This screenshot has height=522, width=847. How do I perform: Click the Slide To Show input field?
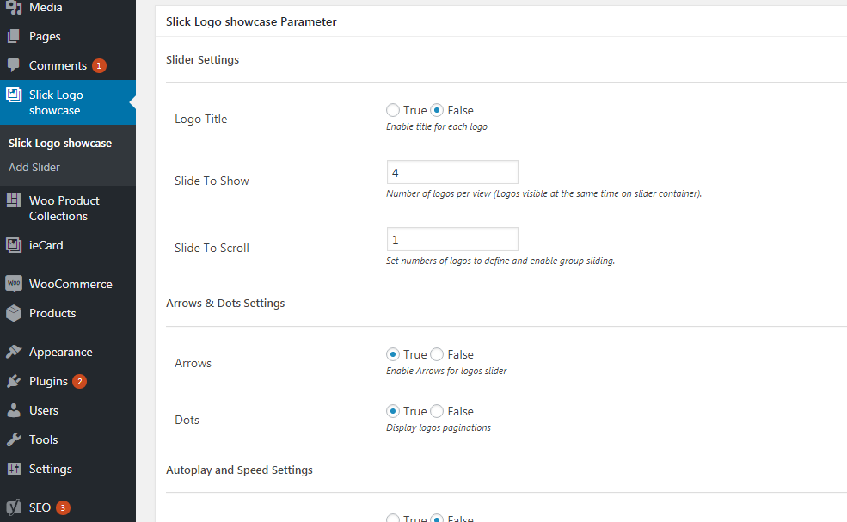click(452, 172)
